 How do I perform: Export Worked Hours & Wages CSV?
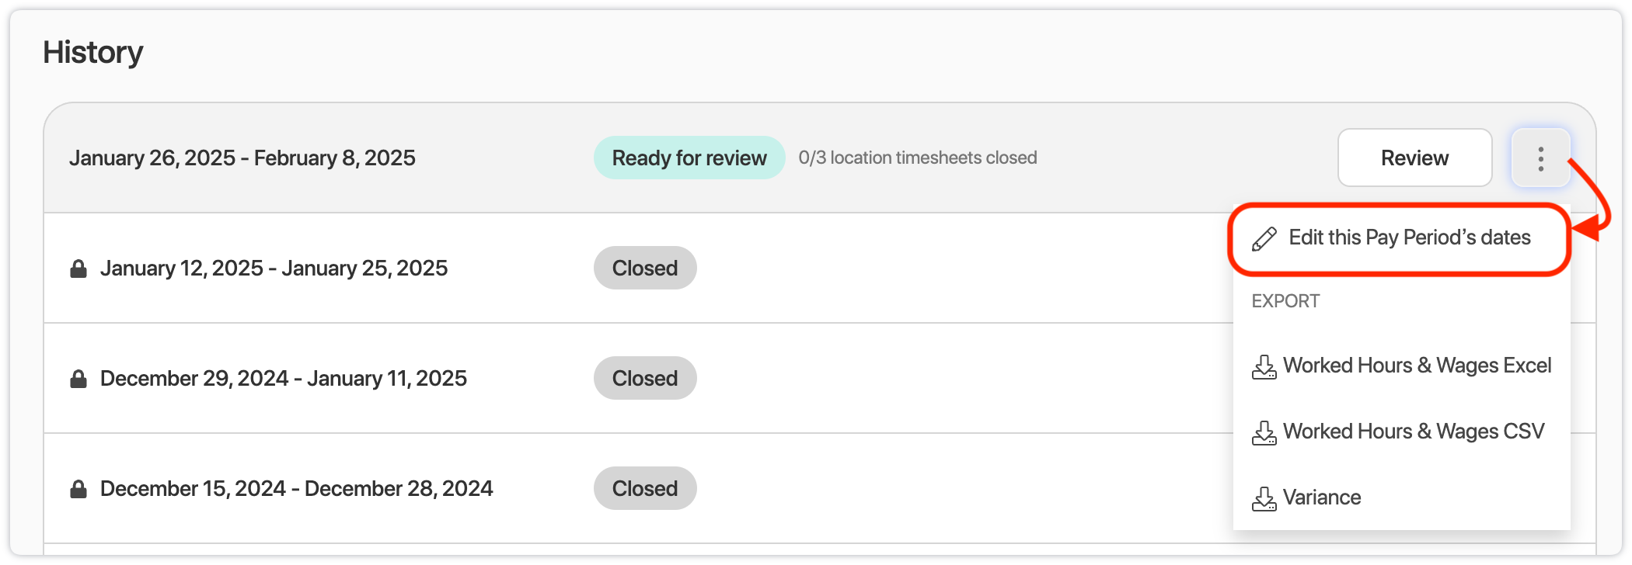(x=1413, y=432)
